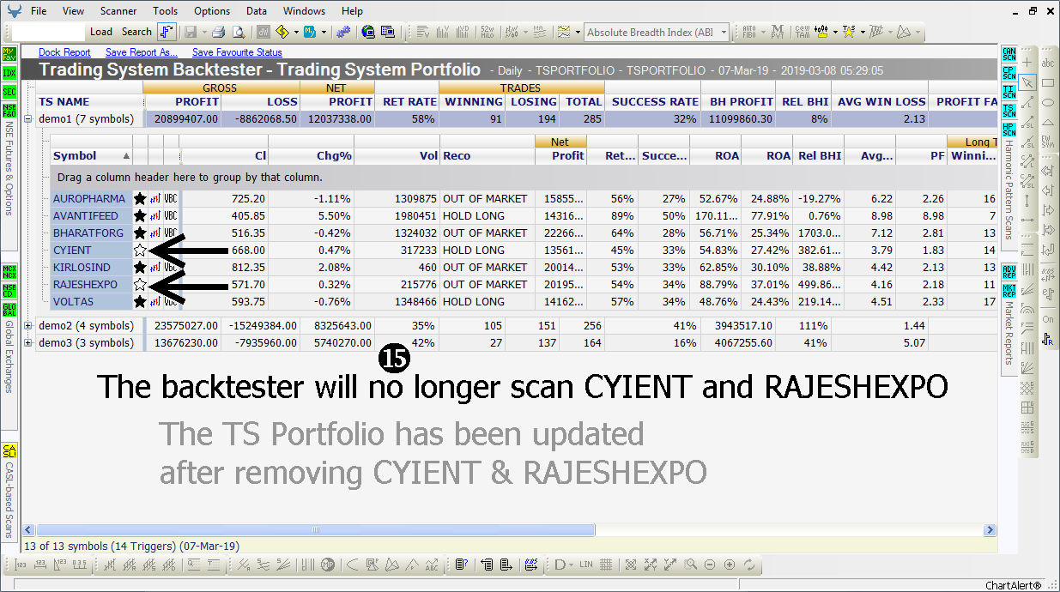
Task: Click the 52w HiLo toolbar icon
Action: (488, 32)
